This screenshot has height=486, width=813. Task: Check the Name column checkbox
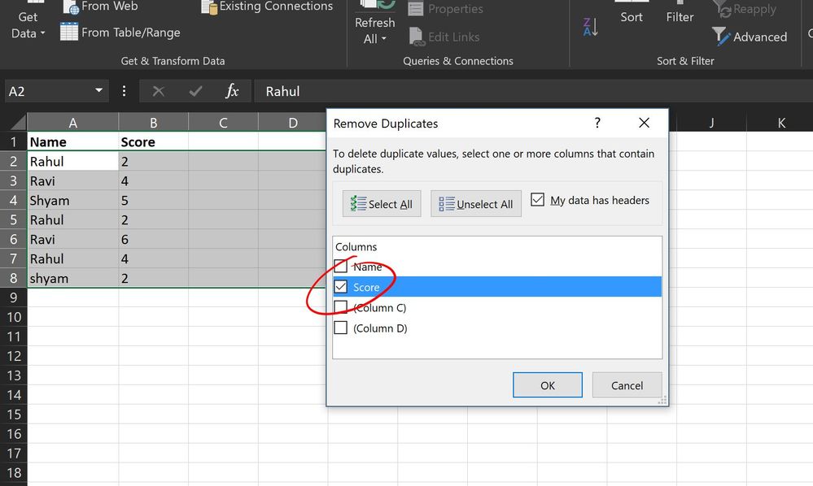[x=341, y=266]
